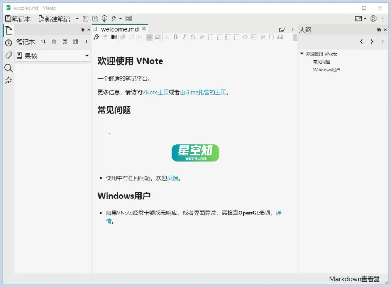The width and height of the screenshot is (391, 287).
Task: Open the search panel in the left sidebar
Action: [8, 68]
